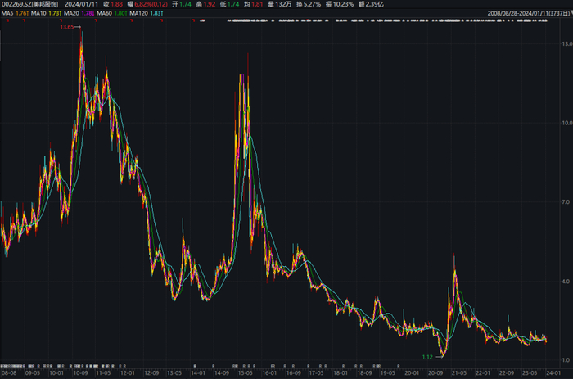Screen dimensions: 573x379
Task: Click the 16-01 date axis label
Action: [x=269, y=373]
